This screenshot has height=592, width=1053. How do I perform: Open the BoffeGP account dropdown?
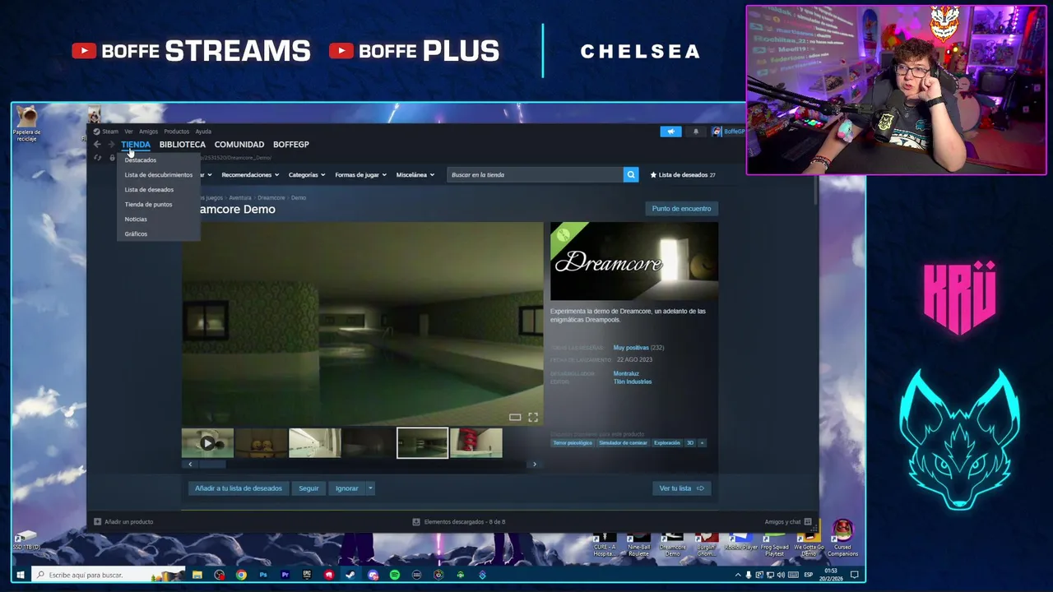coord(729,132)
